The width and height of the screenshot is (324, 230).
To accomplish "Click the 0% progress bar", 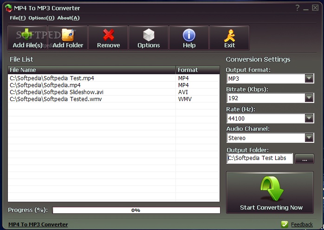I will click(136, 210).
